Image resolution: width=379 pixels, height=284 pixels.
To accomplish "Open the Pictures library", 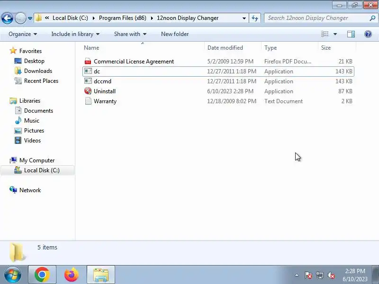I will click(x=34, y=131).
